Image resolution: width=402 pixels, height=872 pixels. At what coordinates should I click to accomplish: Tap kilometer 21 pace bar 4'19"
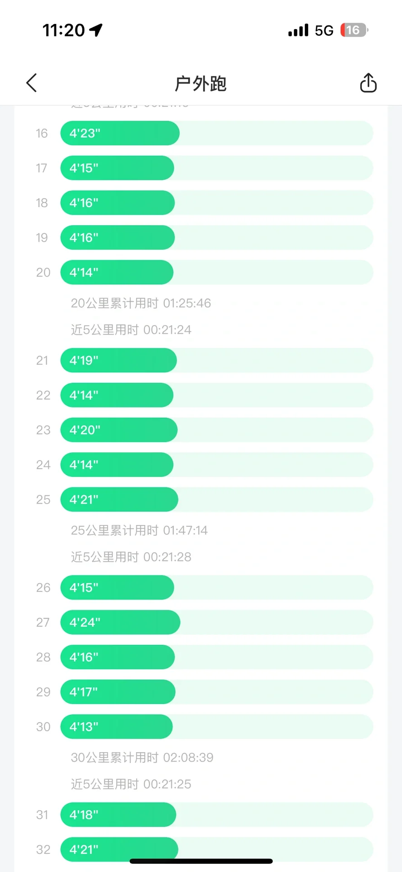click(x=118, y=360)
